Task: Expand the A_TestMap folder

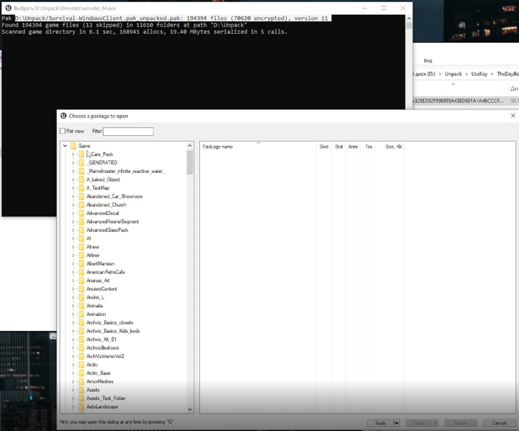Action: click(73, 188)
